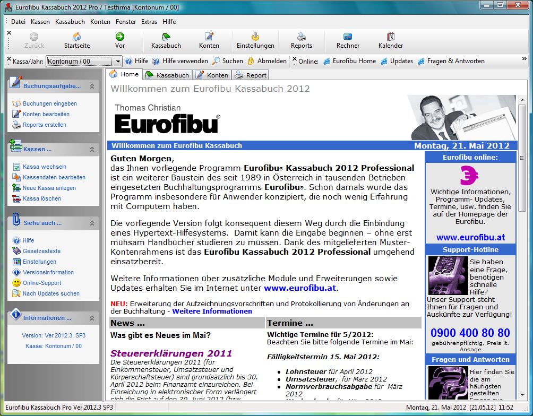The image size is (533, 416).
Task: Click the Hilfe question mark button
Action: tap(136, 61)
